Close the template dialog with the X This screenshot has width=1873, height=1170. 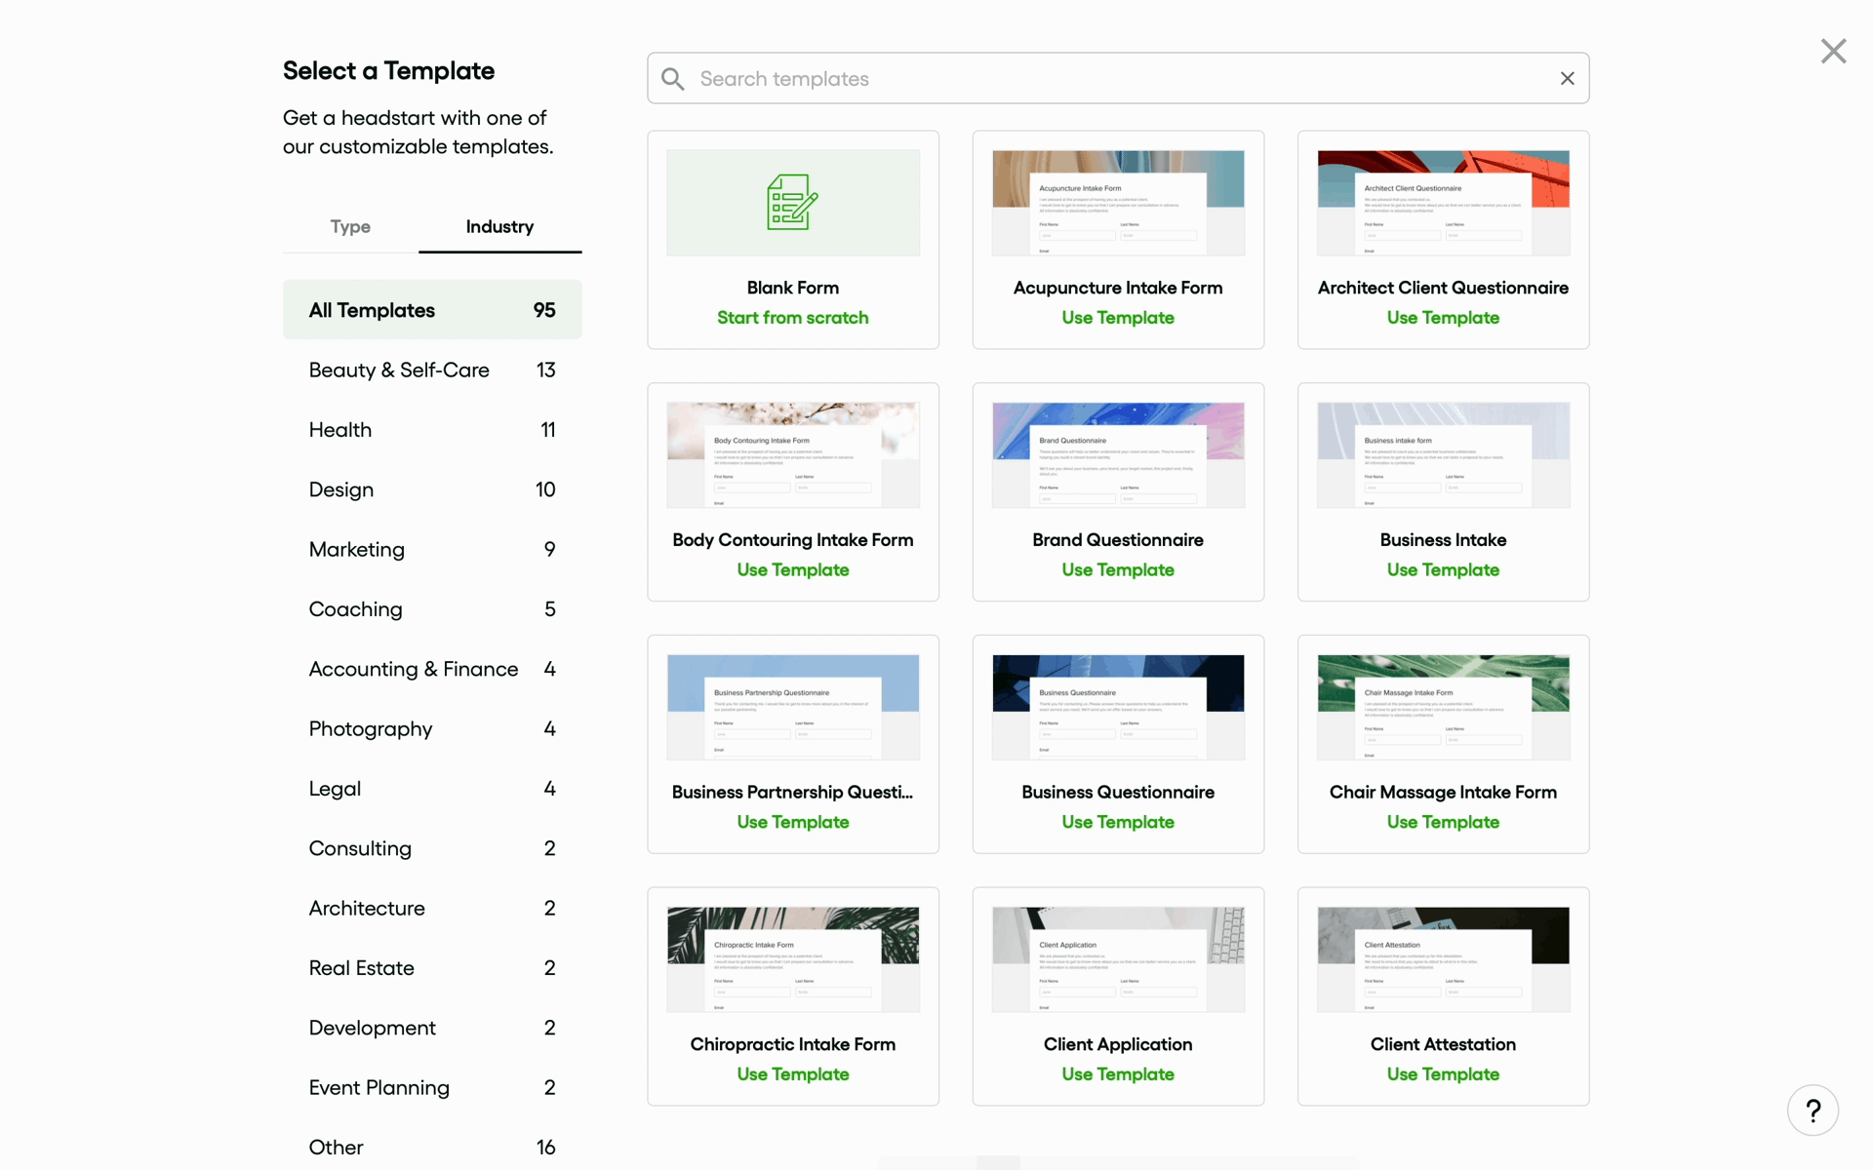point(1834,51)
